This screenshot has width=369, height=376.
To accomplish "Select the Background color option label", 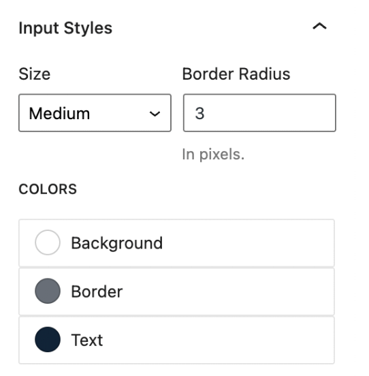I will [117, 243].
